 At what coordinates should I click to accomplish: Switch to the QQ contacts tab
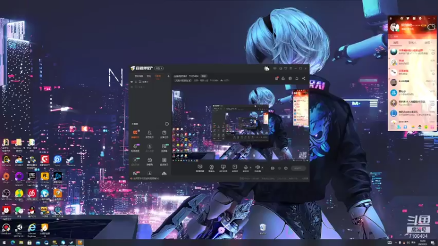pyautogui.click(x=412, y=43)
